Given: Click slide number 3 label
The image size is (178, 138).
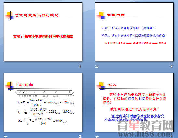Looking at the screenshot, I should pos(80,136).
